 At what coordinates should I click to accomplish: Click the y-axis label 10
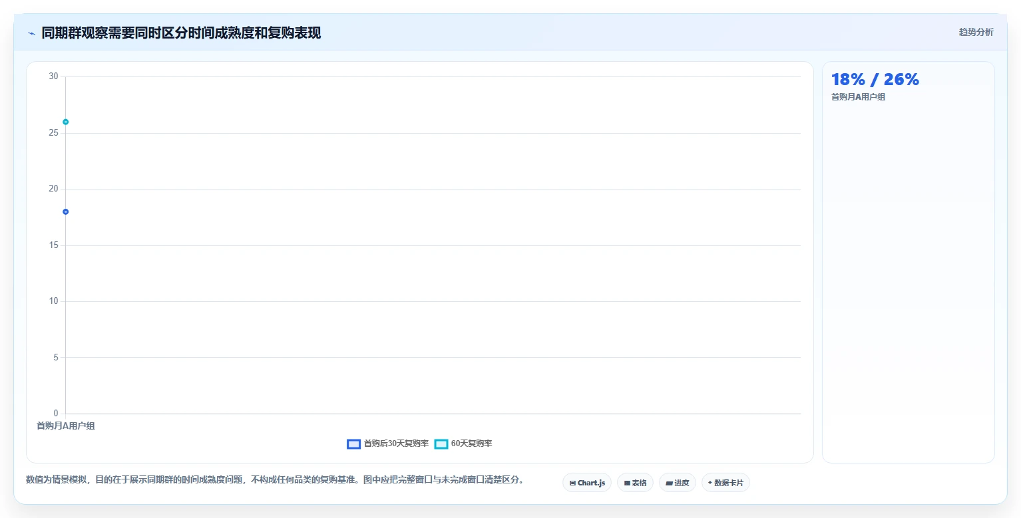54,301
